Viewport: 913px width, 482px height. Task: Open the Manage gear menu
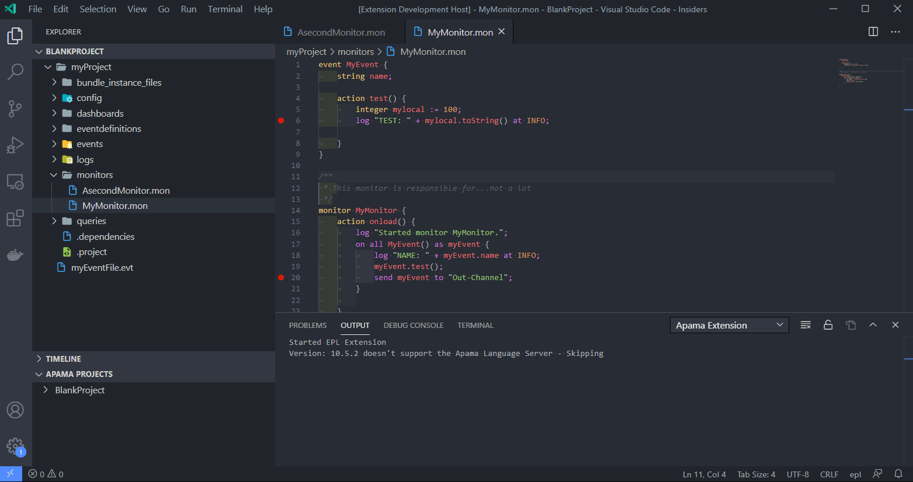coord(15,447)
